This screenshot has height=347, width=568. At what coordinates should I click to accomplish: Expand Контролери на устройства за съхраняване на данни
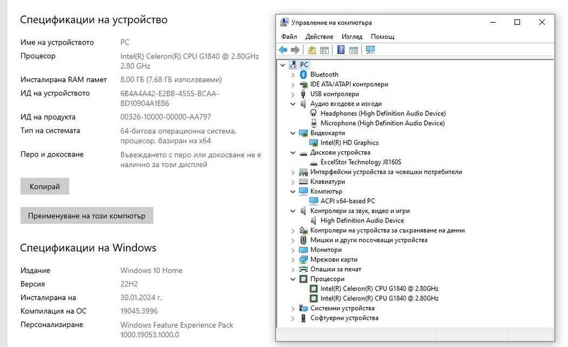click(x=293, y=230)
